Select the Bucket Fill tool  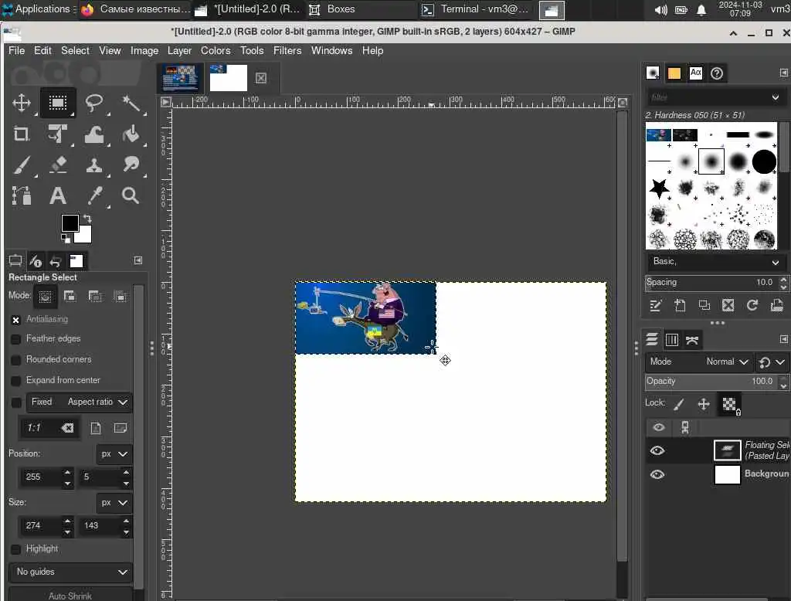pos(131,134)
